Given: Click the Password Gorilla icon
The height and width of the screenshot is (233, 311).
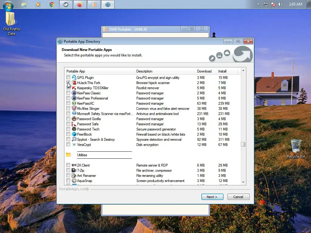Looking at the screenshot, I should [x=74, y=119].
